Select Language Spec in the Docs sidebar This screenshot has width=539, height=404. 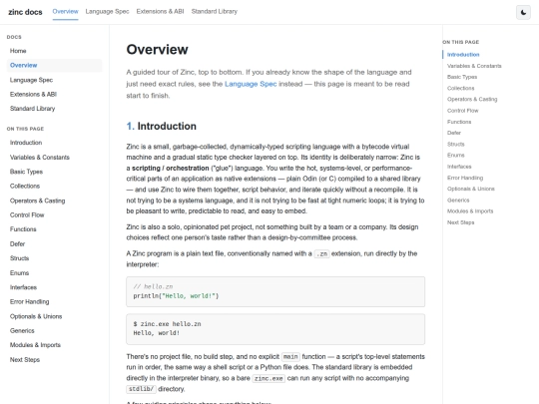click(54, 80)
